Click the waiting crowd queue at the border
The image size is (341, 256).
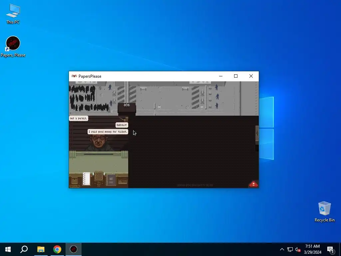(x=89, y=98)
